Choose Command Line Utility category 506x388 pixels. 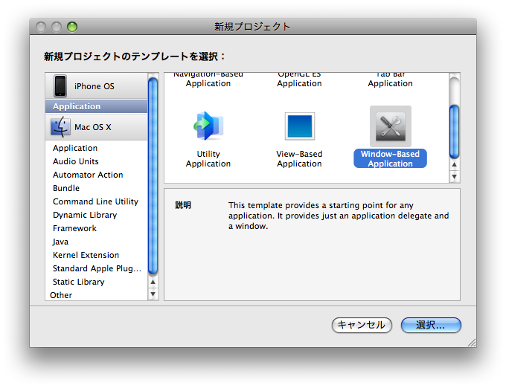[95, 201]
